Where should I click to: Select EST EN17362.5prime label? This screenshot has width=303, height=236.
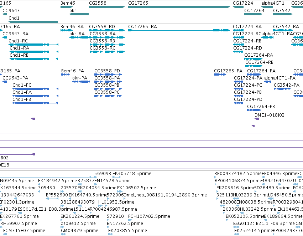click(x=125, y=224)
